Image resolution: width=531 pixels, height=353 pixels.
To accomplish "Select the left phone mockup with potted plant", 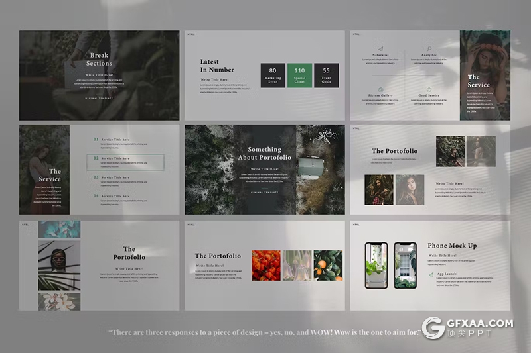I will (x=376, y=266).
